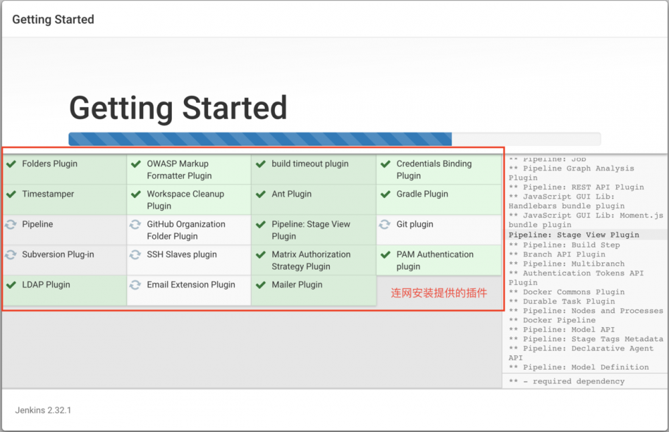
Task: Click the spinner next to Subversion Plug-in
Action: 12,254
